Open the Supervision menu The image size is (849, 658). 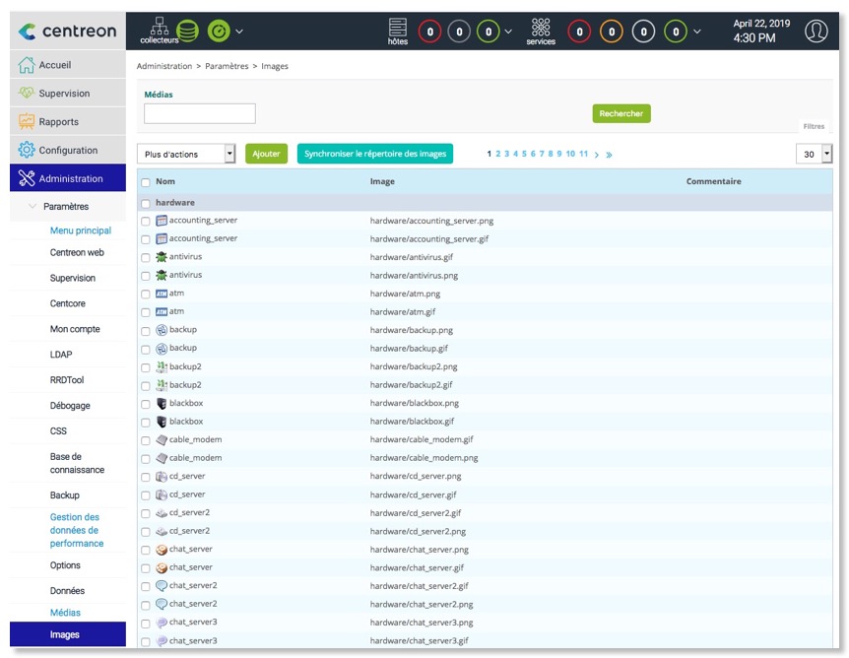pyautogui.click(x=68, y=94)
